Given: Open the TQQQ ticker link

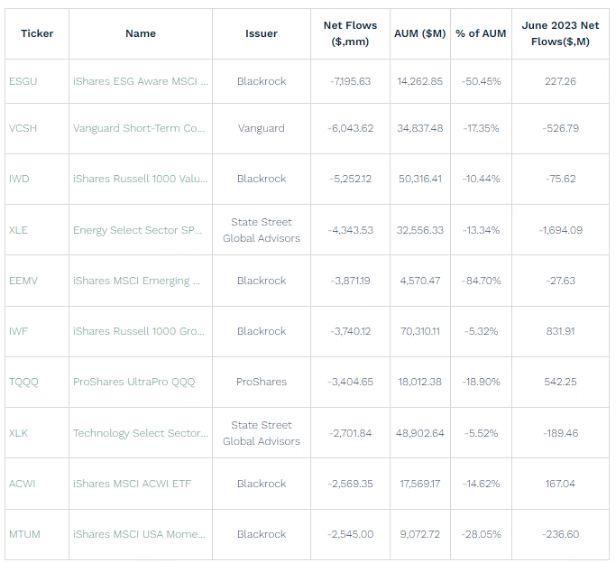Looking at the screenshot, I should point(24,382).
